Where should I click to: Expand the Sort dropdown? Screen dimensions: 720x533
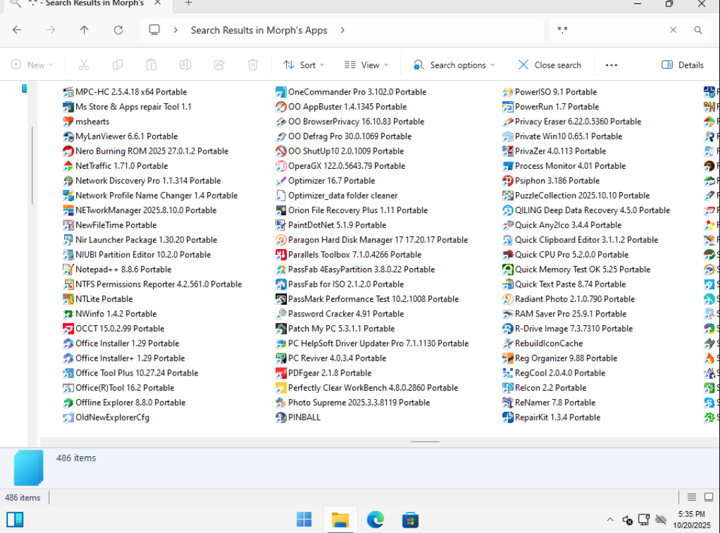(x=304, y=65)
